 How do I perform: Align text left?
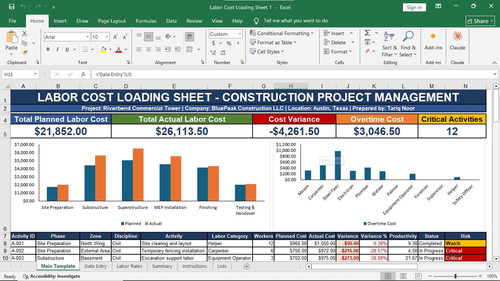[139, 49]
